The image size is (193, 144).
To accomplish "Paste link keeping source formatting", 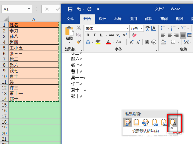I will pos(145,122).
